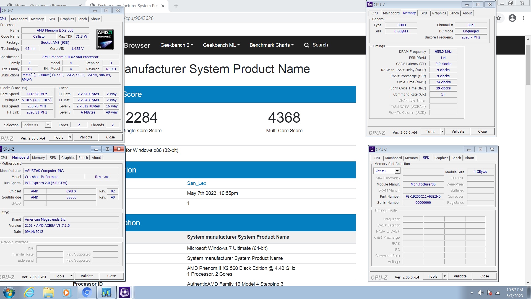The width and height of the screenshot is (531, 299).
Task: Launch Internet Explorer from taskbar
Action: pyautogui.click(x=29, y=293)
